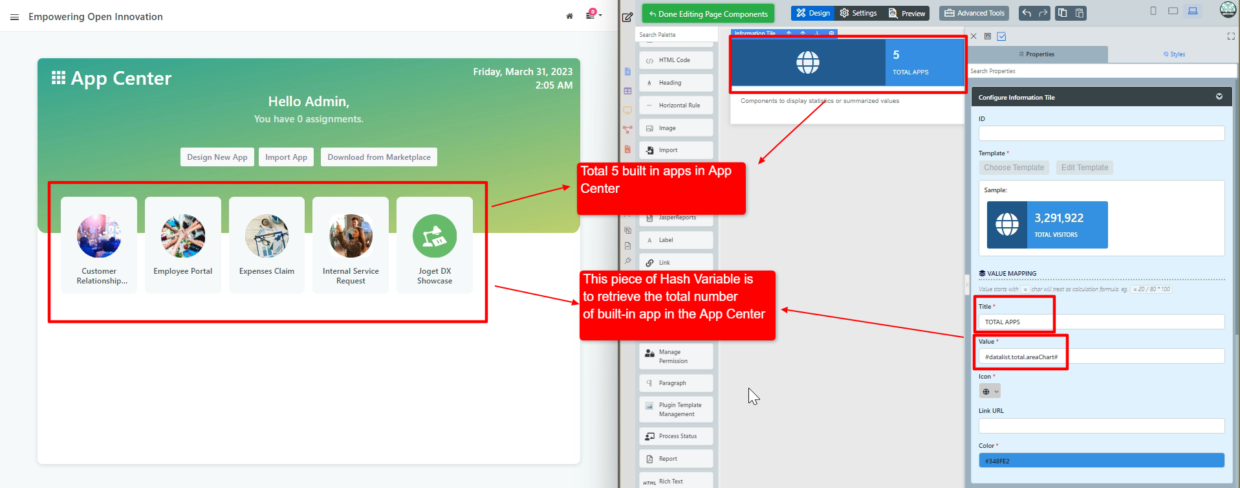
Task: Click the ID input field
Action: tap(1102, 133)
